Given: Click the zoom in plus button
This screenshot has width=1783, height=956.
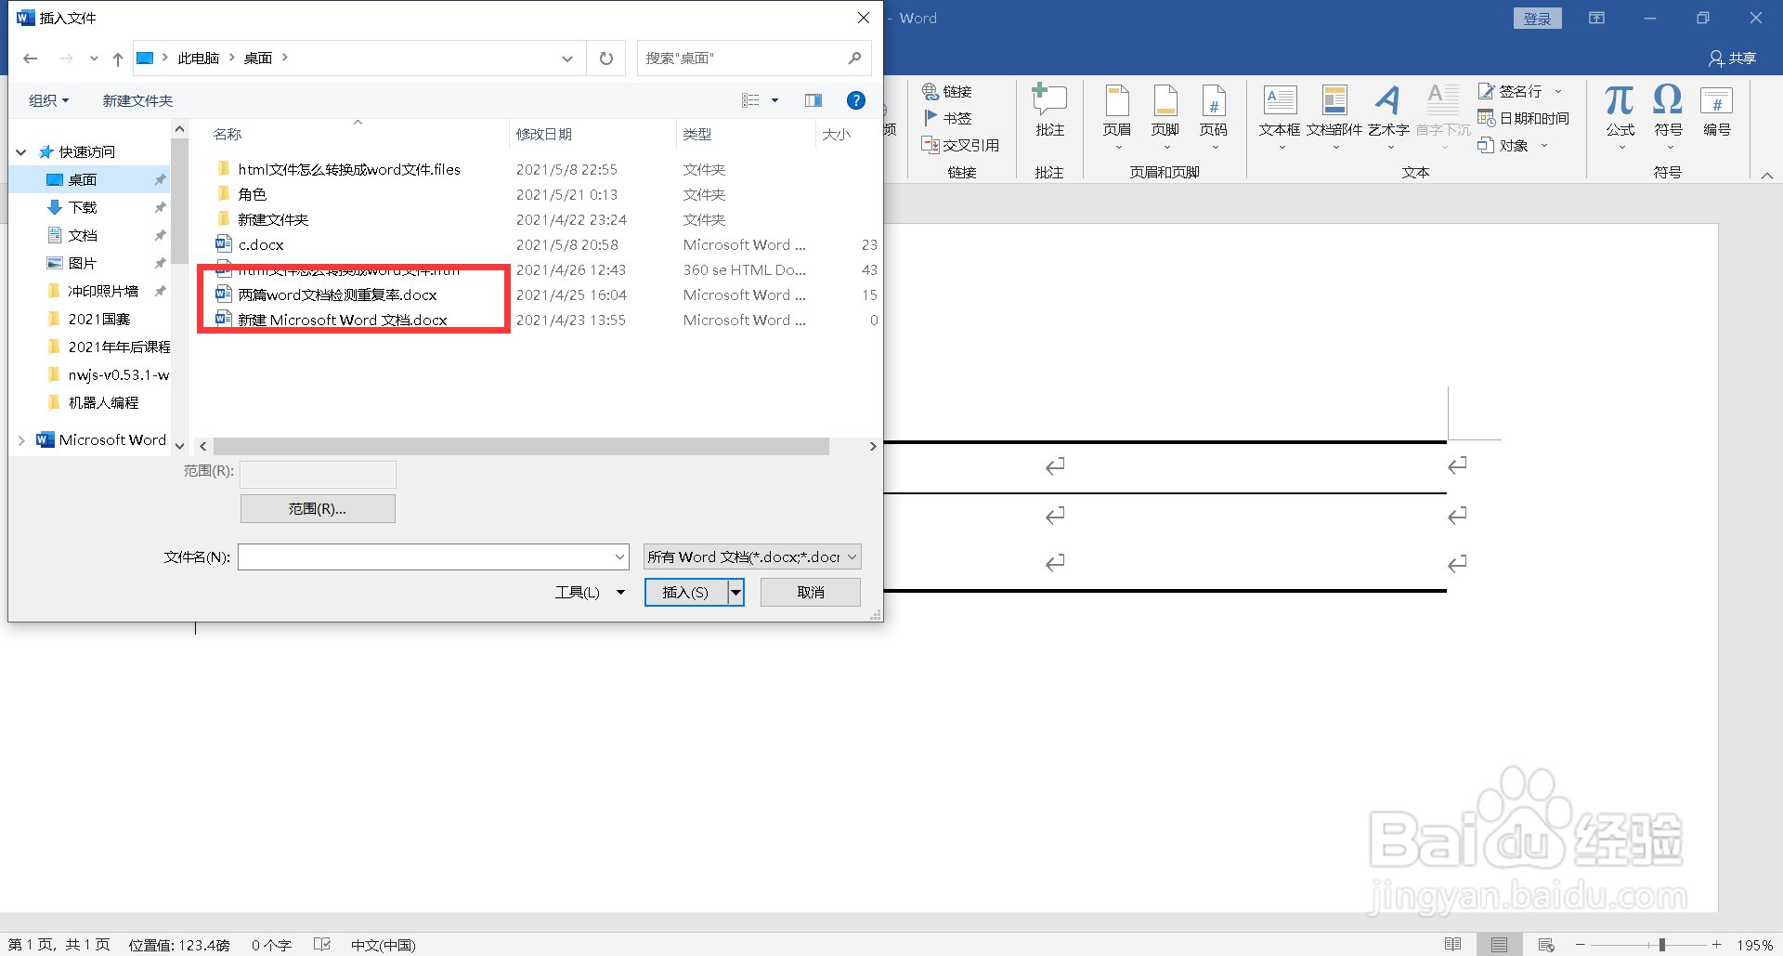Looking at the screenshot, I should pos(1717,945).
